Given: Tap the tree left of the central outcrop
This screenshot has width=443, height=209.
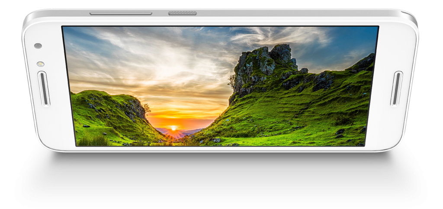Looking at the screenshot, I should pos(232,81).
